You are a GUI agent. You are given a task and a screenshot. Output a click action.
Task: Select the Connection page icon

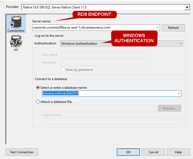[x=16, y=24]
